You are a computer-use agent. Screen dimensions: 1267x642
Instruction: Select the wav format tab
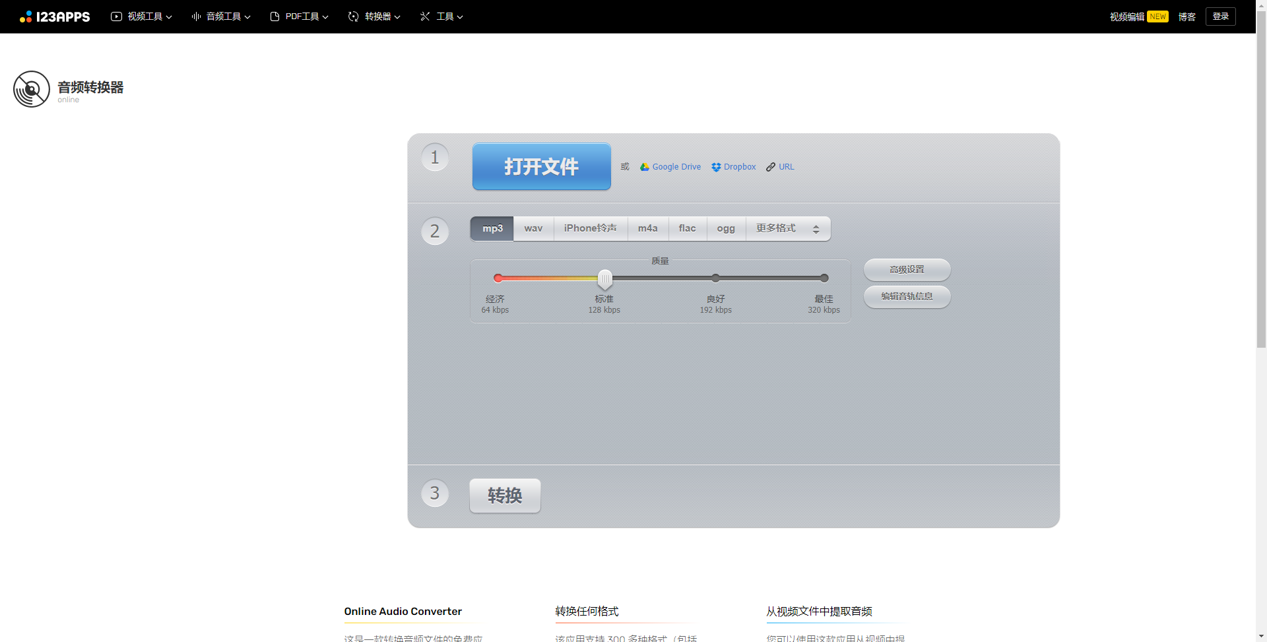click(533, 228)
